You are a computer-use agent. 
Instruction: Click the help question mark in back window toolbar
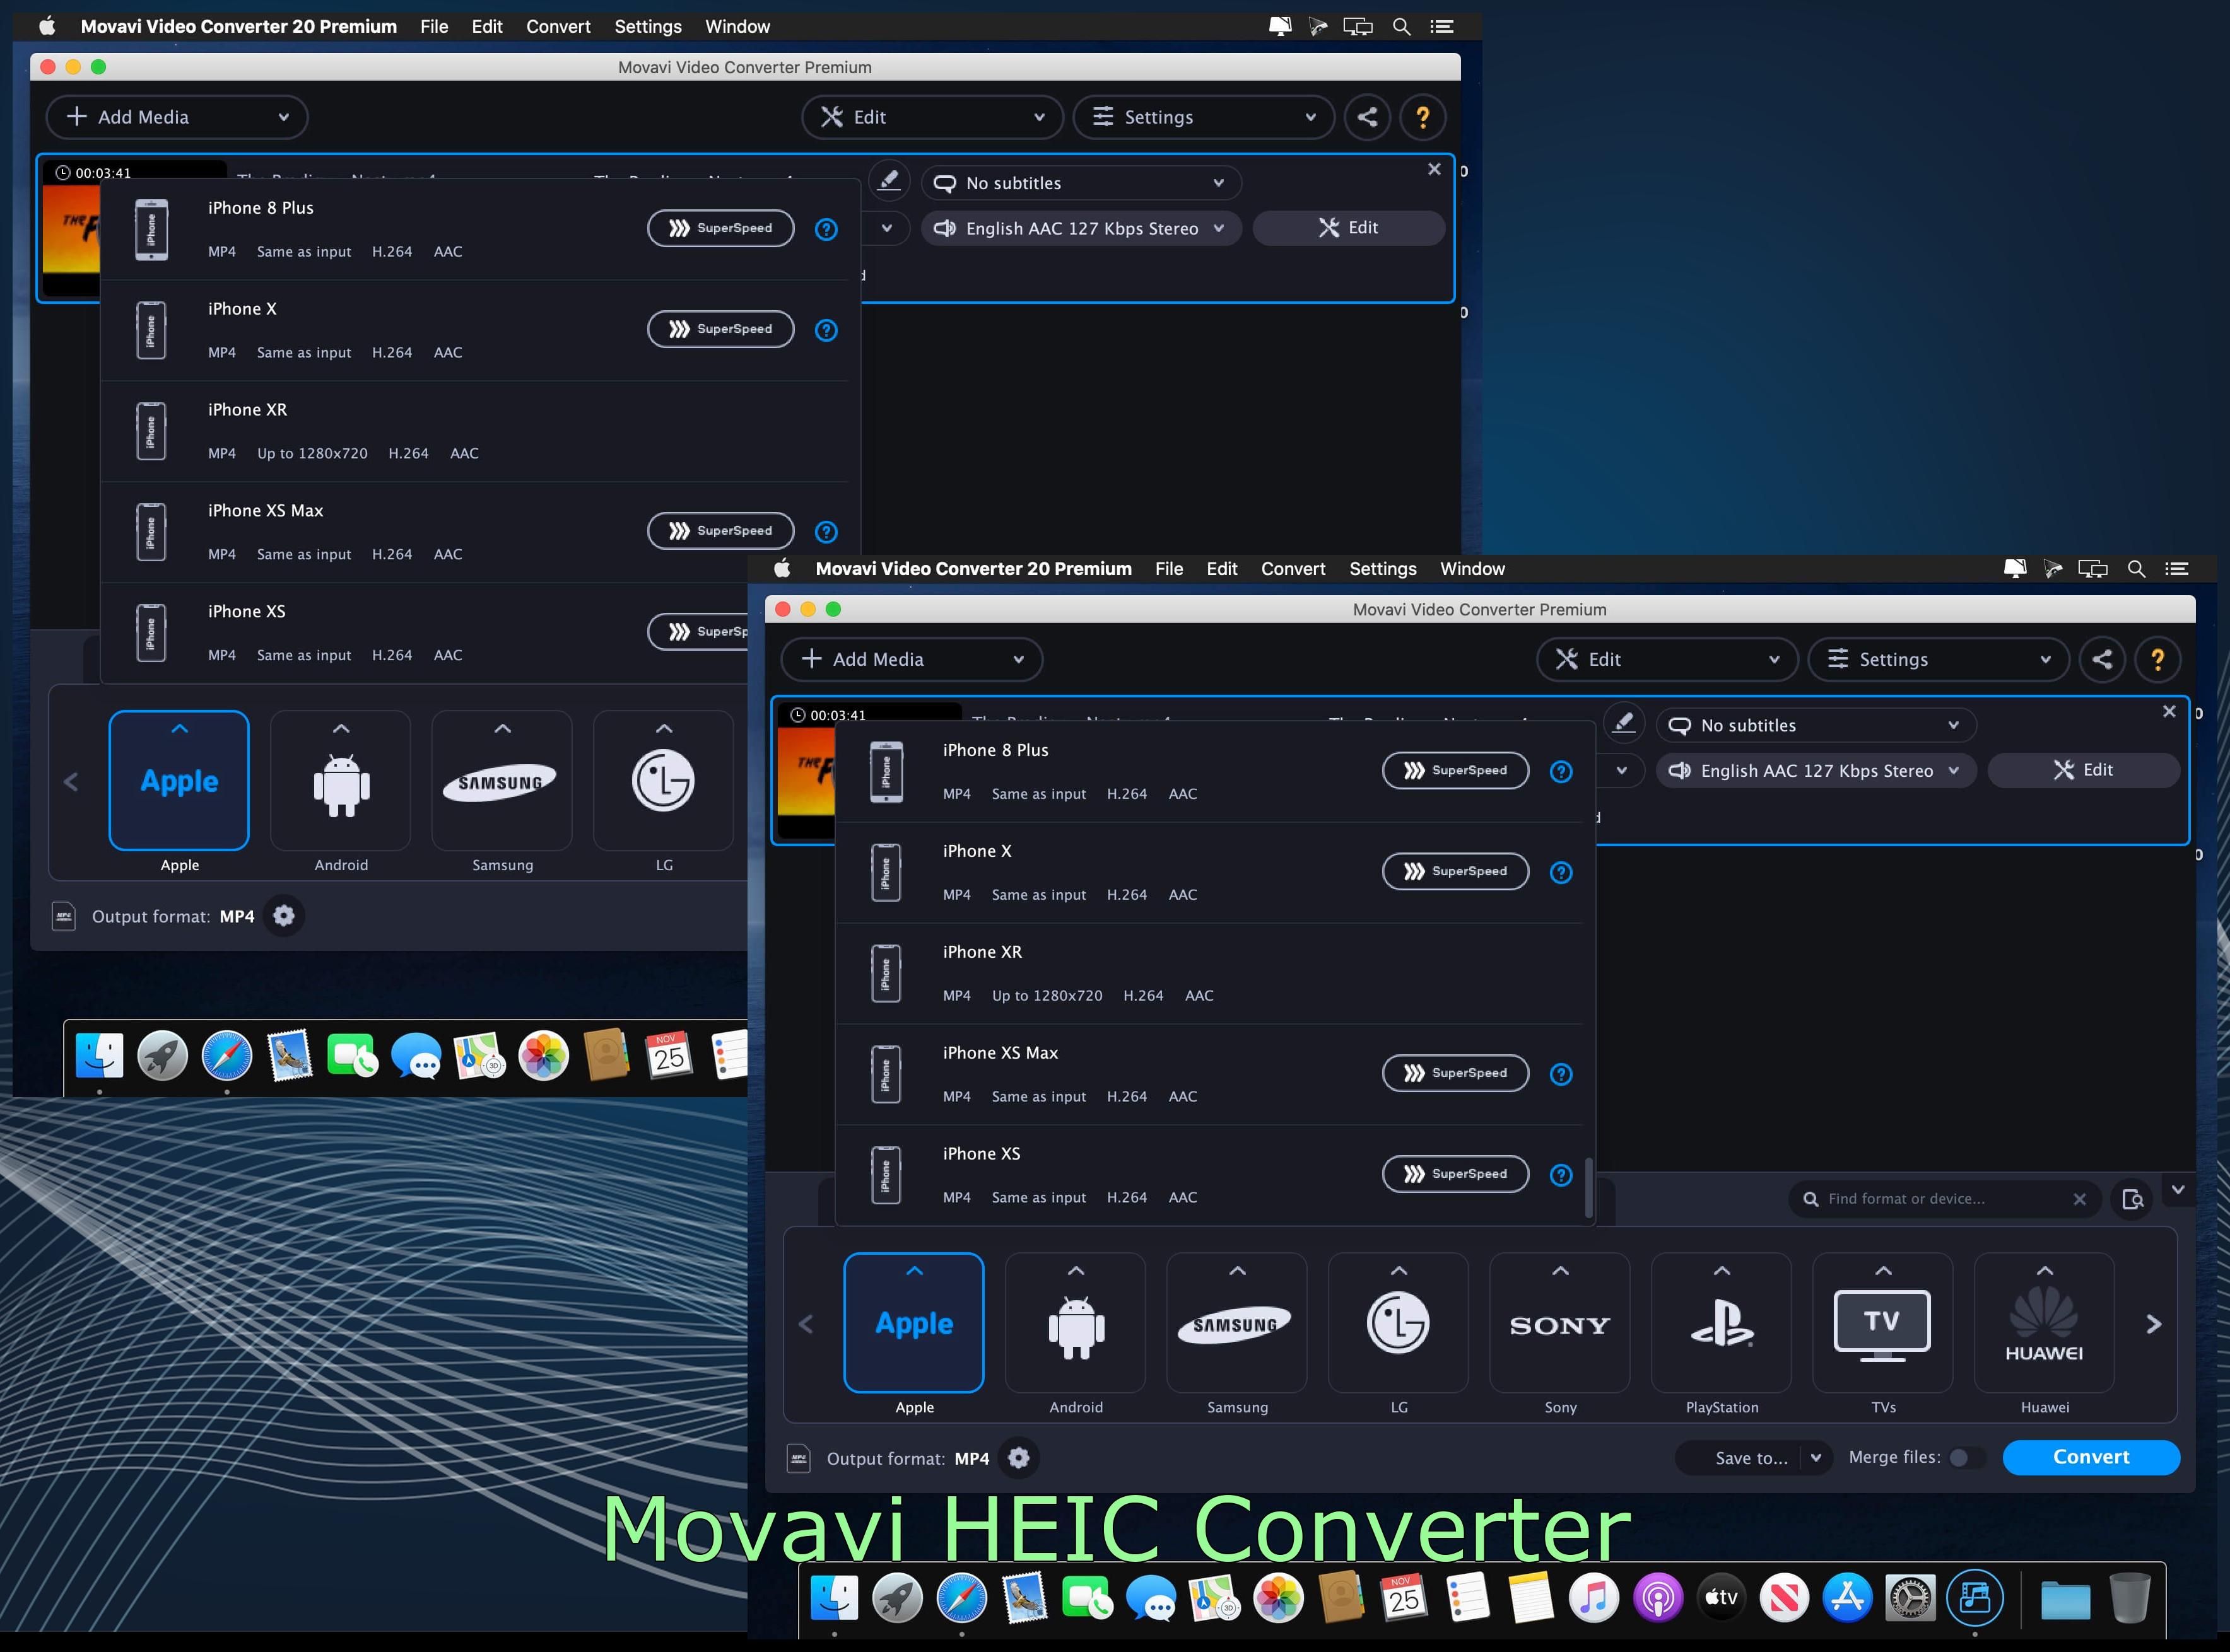coord(1422,117)
